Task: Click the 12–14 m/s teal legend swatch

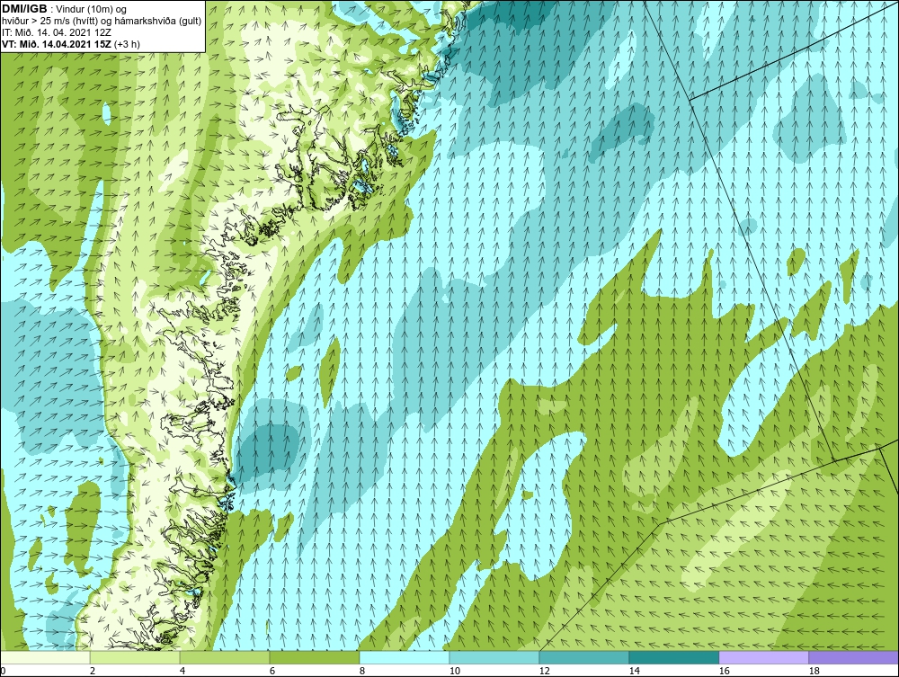Action: (583, 658)
